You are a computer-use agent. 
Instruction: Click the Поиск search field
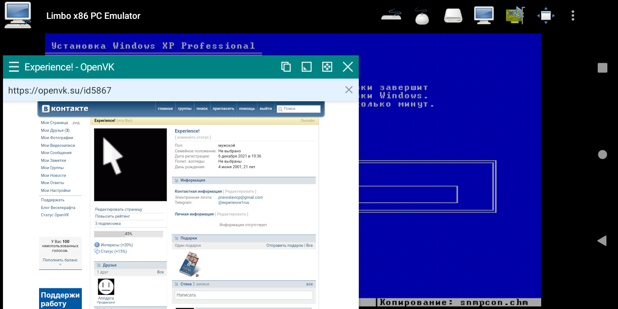[x=299, y=109]
